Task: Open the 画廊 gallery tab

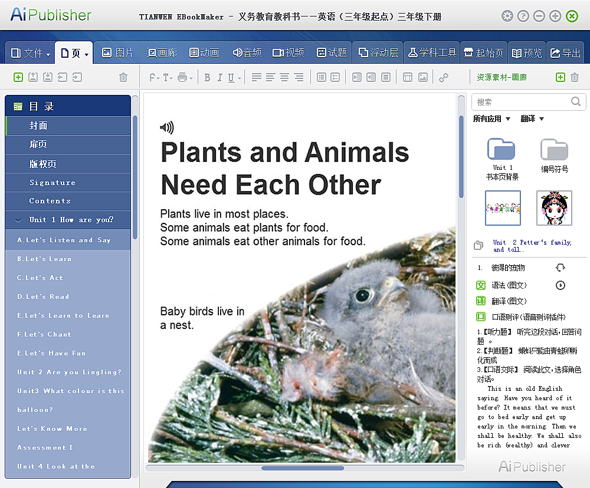Action: (x=162, y=53)
